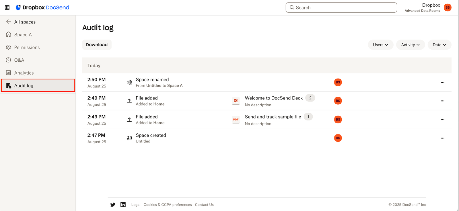The height and width of the screenshot is (211, 459).
Task: Open the Twitter icon in footer
Action: [113, 205]
